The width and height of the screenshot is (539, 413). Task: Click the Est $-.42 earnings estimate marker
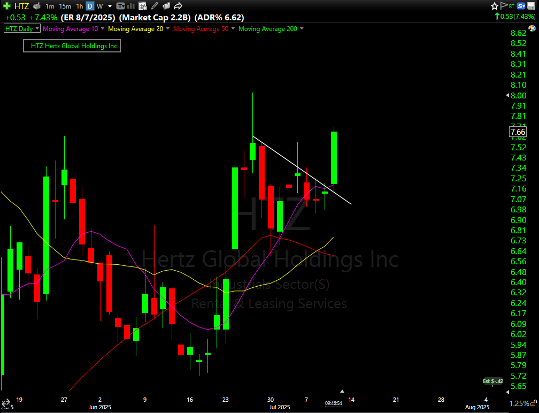(493, 381)
